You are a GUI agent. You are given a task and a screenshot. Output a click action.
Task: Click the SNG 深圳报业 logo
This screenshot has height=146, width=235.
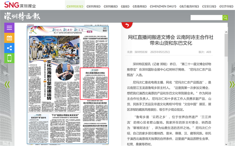[x=20, y=5]
